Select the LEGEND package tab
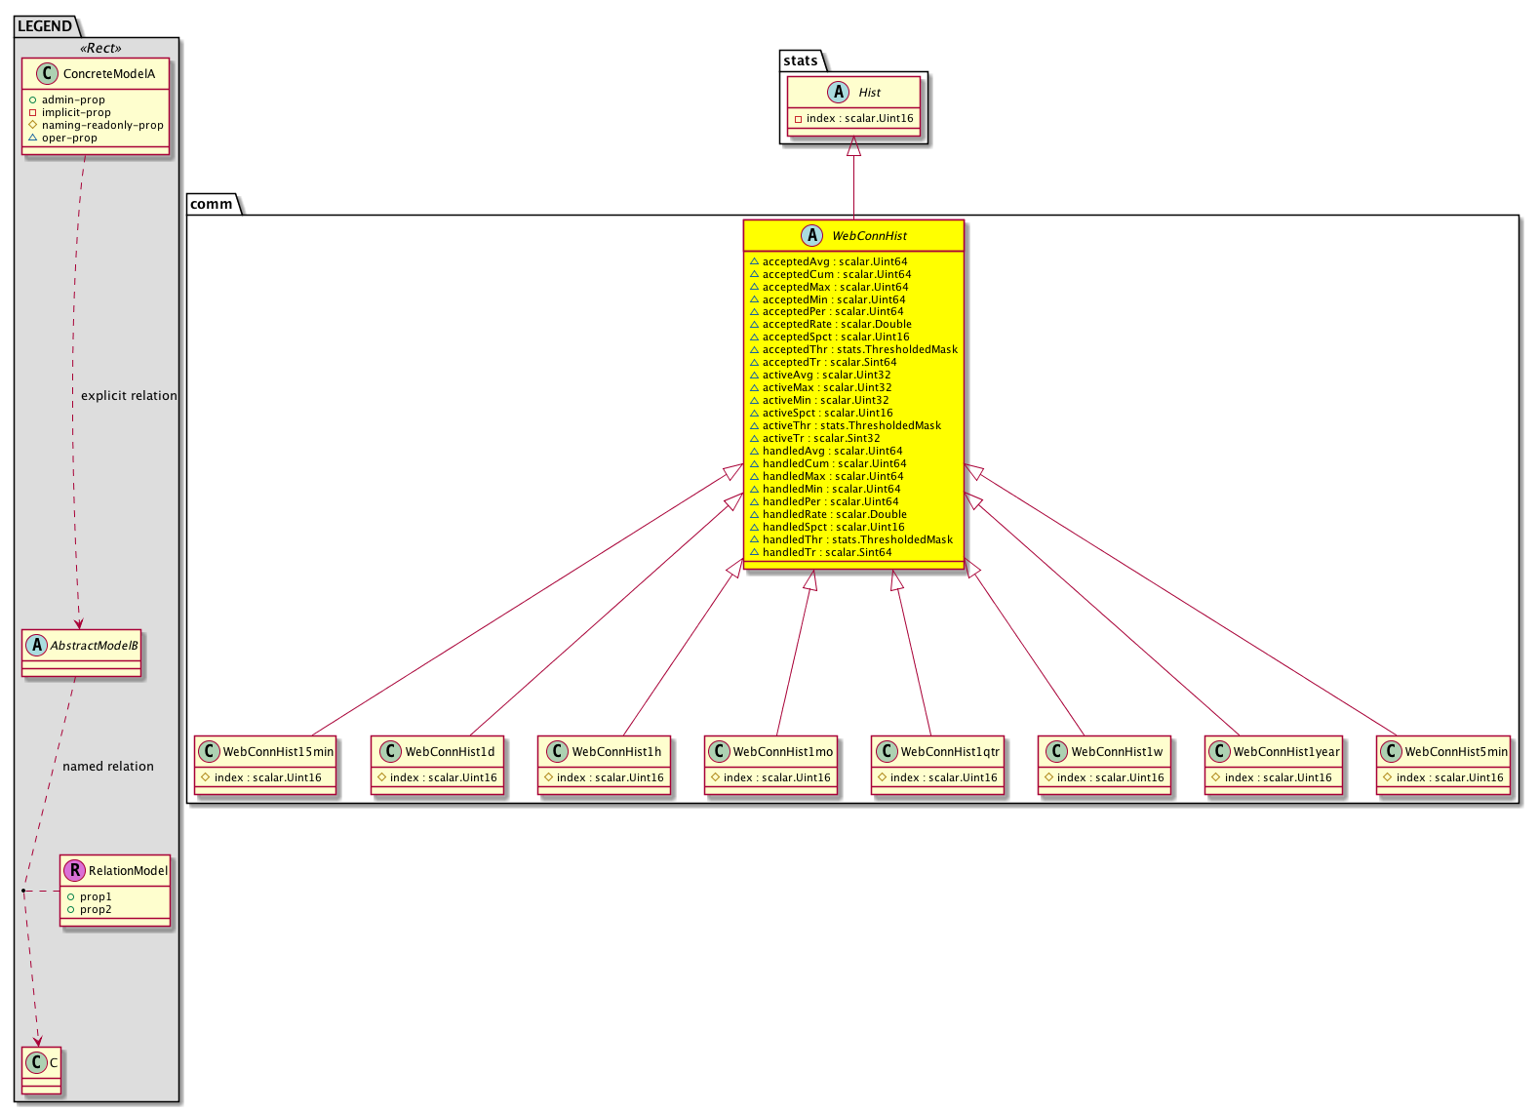1539x1112 pixels. [x=45, y=26]
